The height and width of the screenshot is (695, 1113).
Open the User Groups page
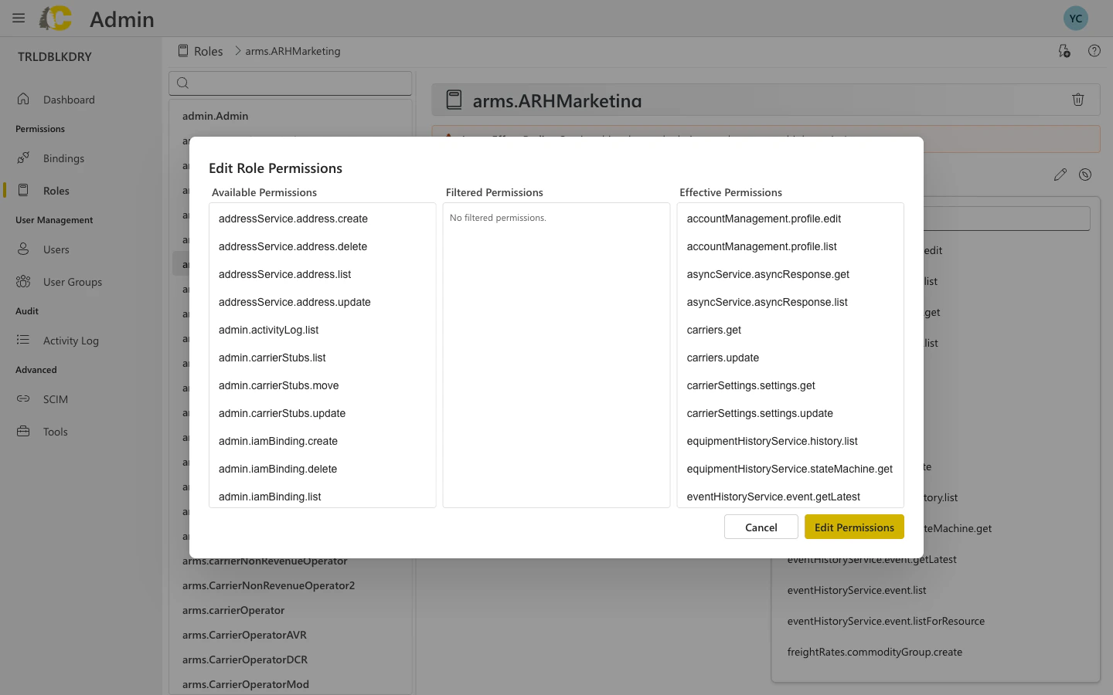click(72, 281)
